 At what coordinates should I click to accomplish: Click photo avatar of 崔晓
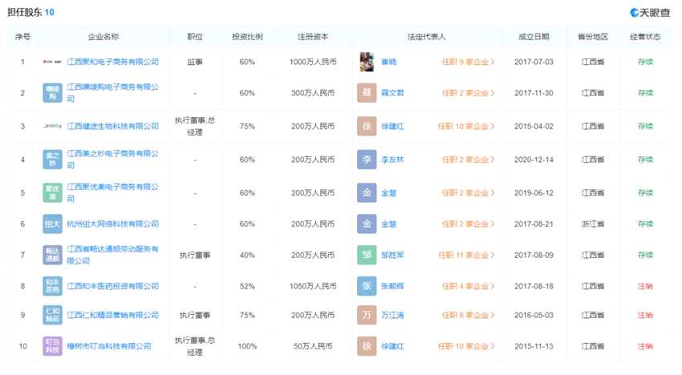click(x=367, y=62)
